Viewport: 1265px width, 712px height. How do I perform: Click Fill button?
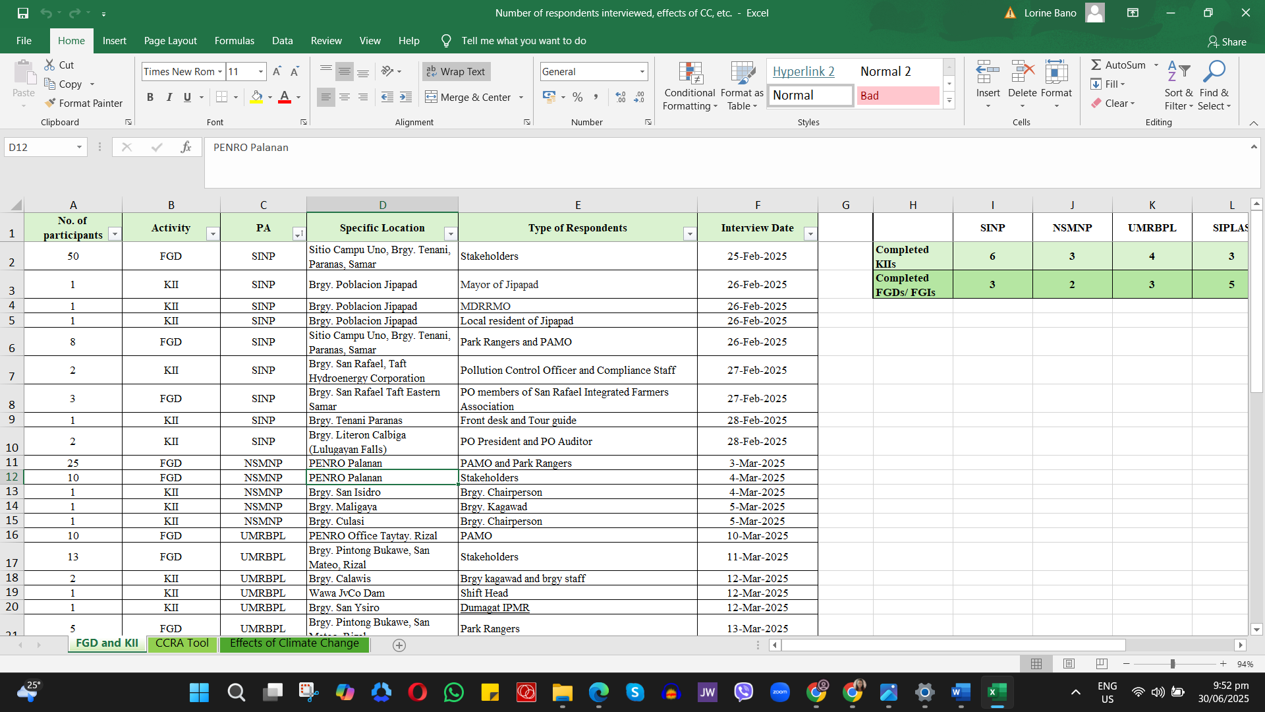click(1108, 84)
